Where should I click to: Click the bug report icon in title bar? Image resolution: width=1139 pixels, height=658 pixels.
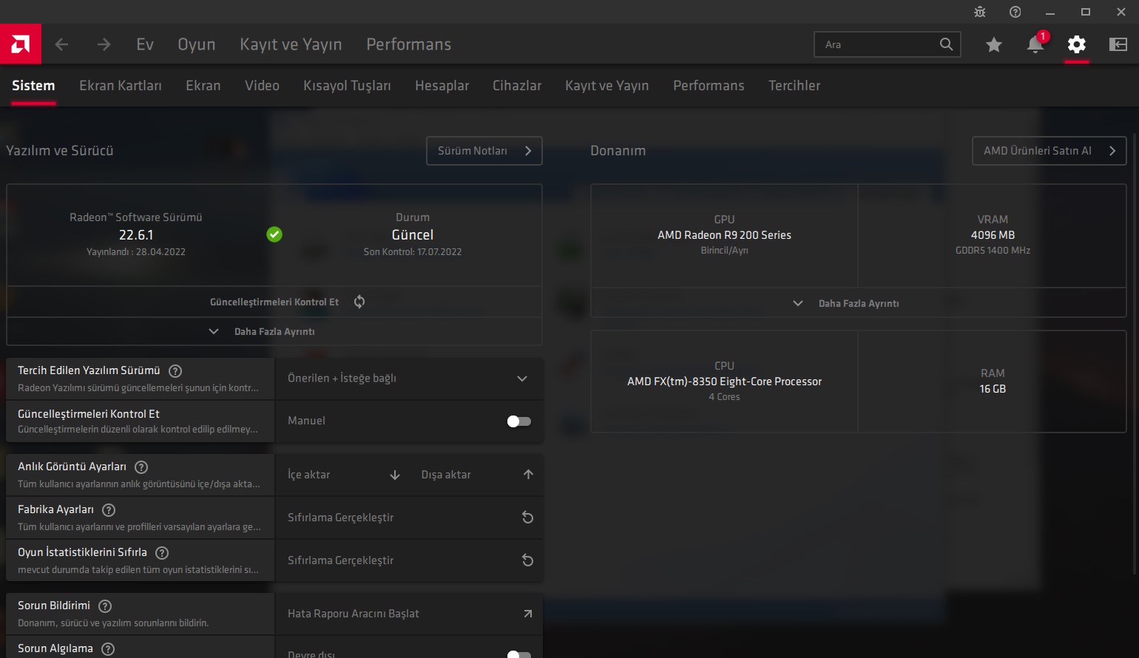pos(980,12)
